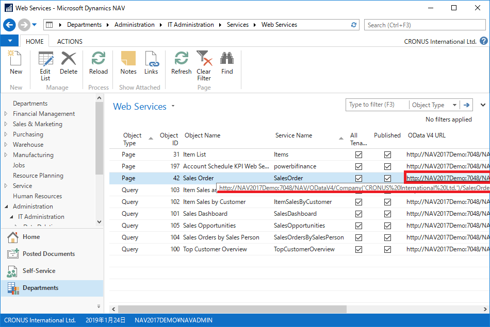490x327 pixels.
Task: Click navigation tree vertical scrollbar thumb
Action: point(99,138)
